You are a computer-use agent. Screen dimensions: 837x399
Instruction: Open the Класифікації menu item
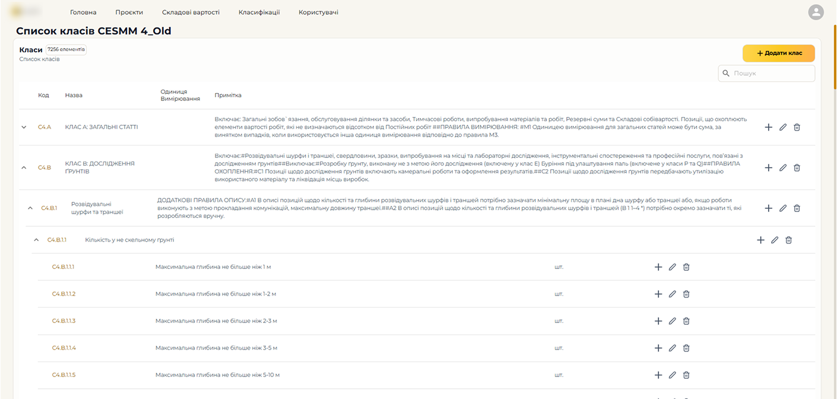[259, 12]
